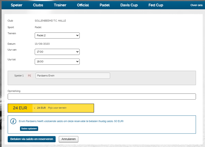Click Betalen via saldo en reserveren
205x147 pixels.
coord(32,139)
